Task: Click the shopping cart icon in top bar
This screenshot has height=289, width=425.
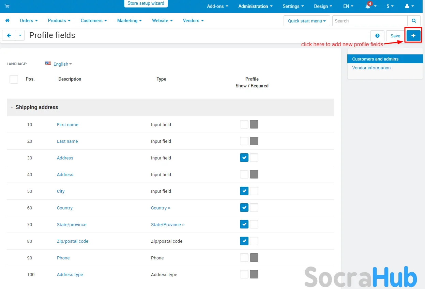Action: point(7,6)
